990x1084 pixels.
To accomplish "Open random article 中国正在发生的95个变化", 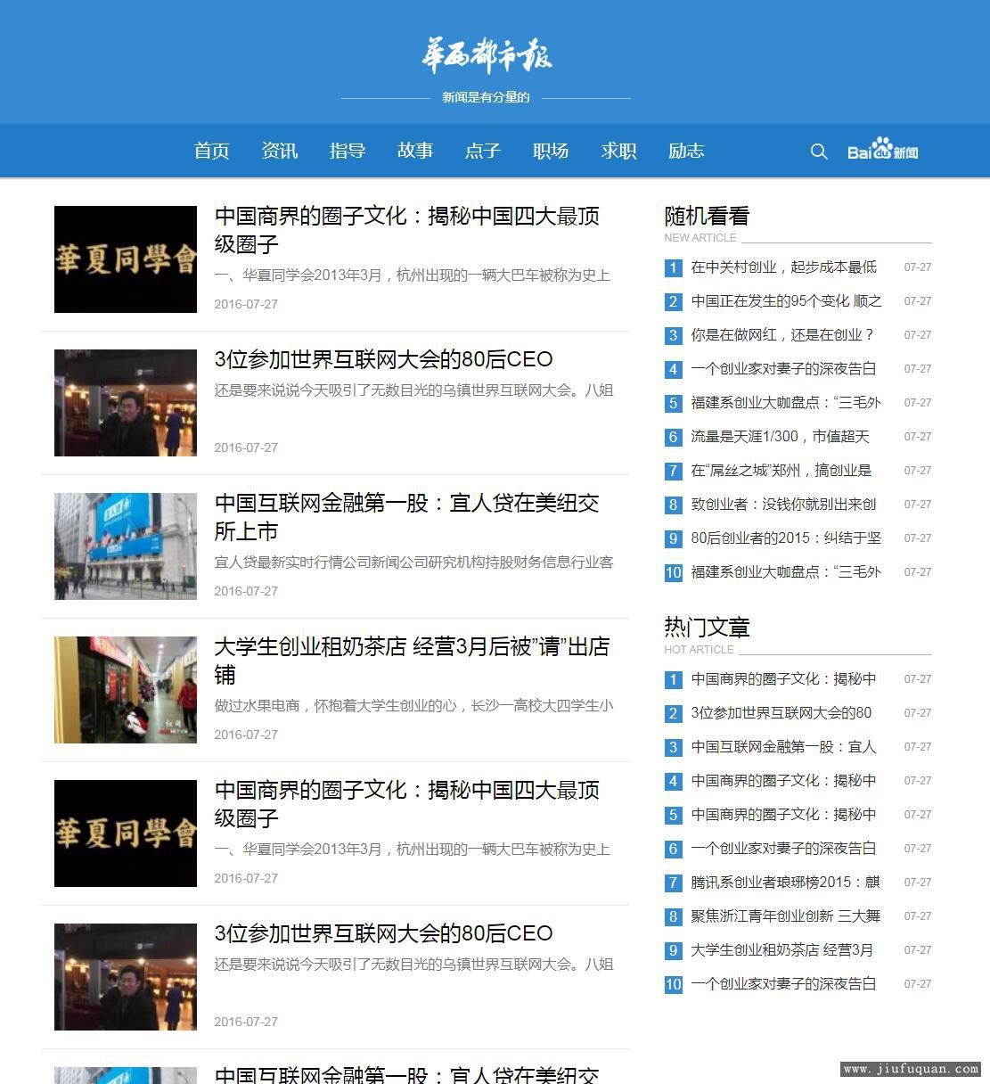I will point(786,300).
